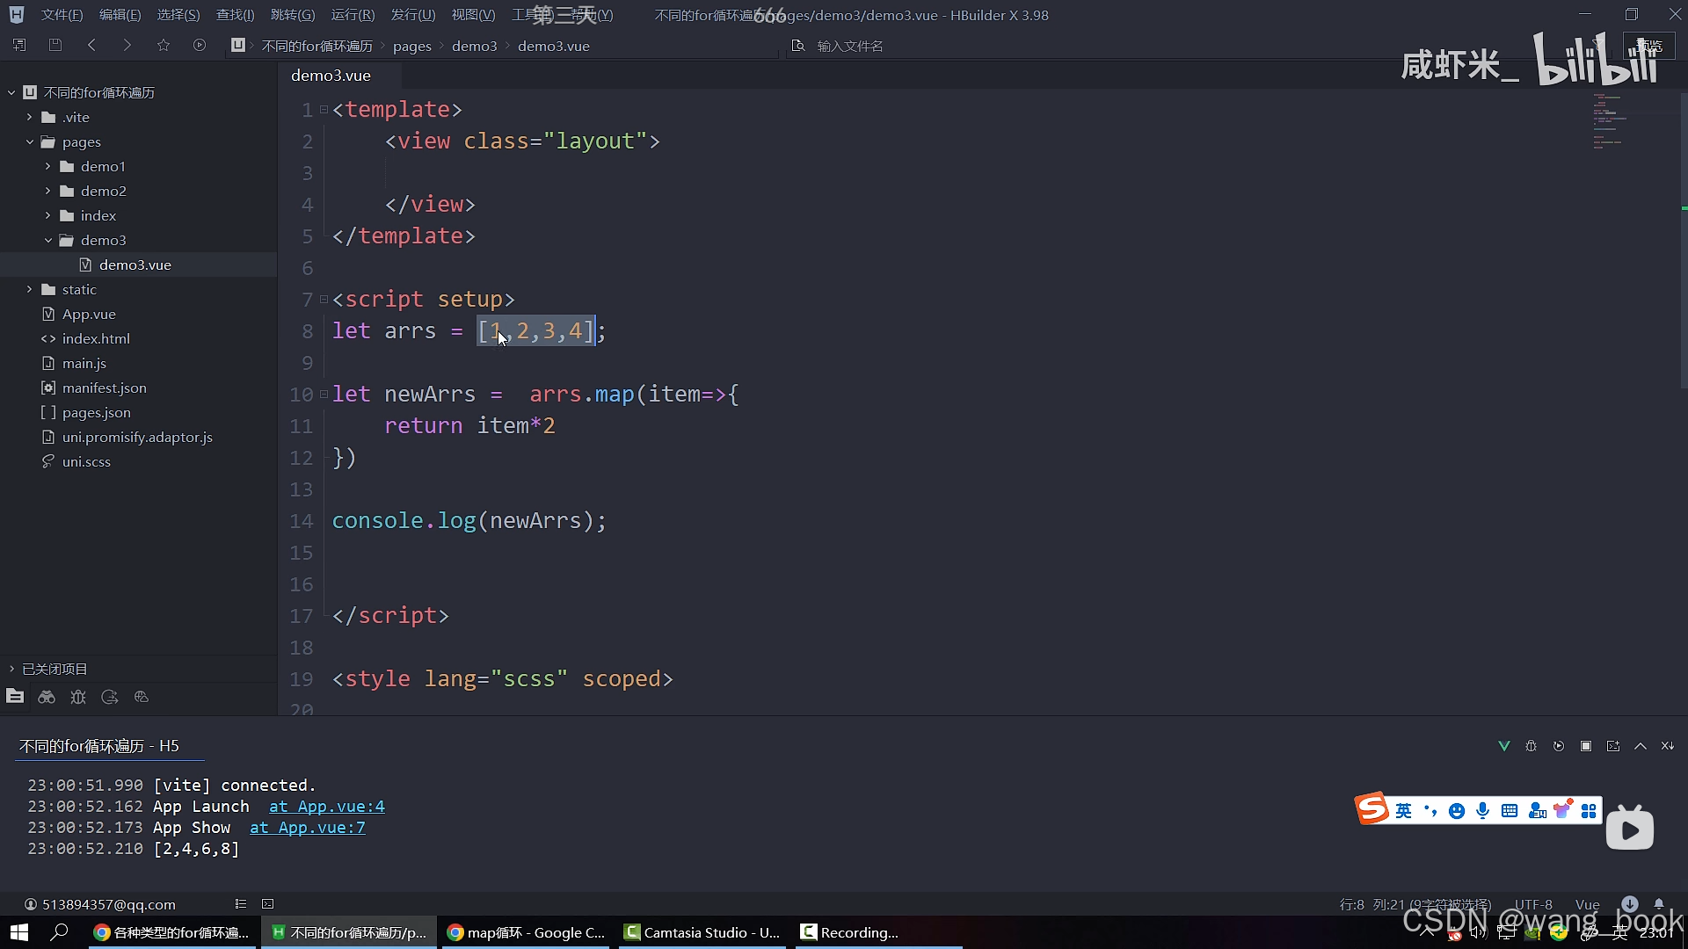
Task: Open notifications via the bell icon
Action: [1659, 903]
